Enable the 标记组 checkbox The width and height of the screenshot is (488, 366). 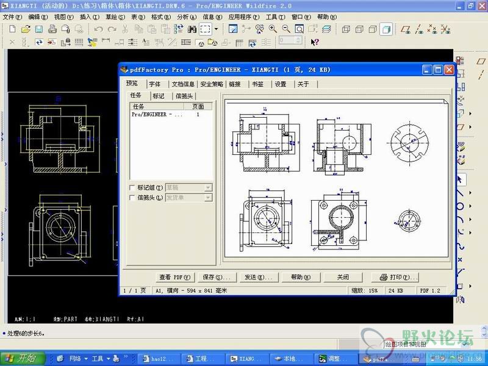click(x=132, y=188)
